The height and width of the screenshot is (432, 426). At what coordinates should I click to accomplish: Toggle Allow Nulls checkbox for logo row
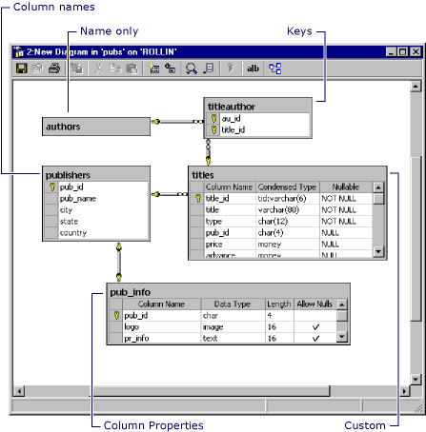(315, 326)
